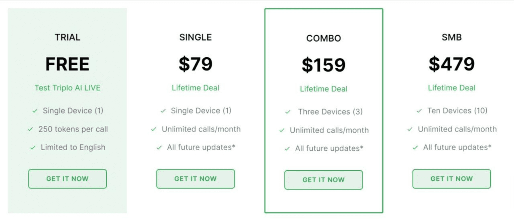Click the checkmark beside Ten Devices (10)
Viewport: 514px width, 220px height.
[419, 111]
